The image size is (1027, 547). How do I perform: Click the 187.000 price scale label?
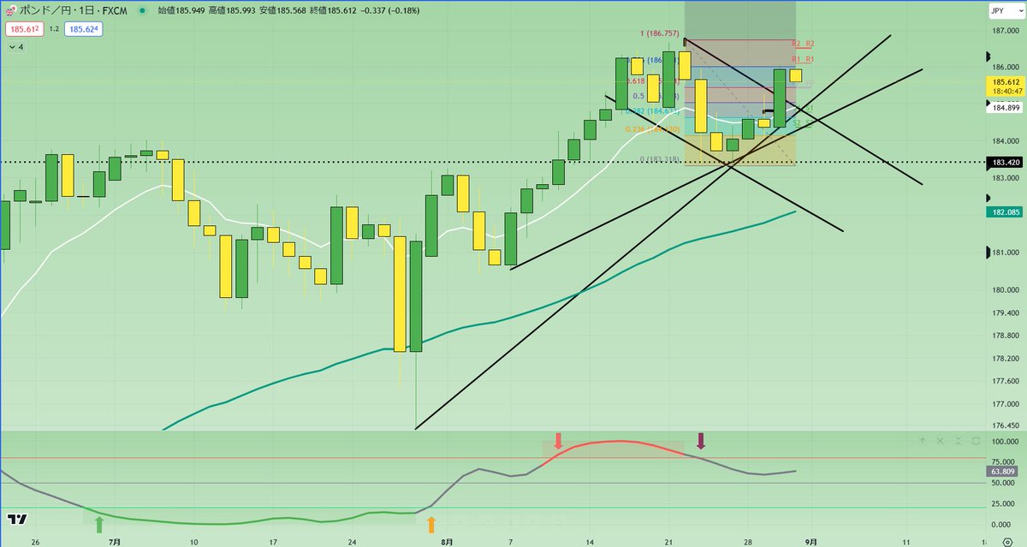click(x=1004, y=30)
